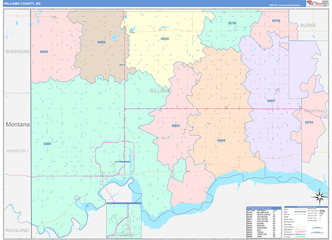This screenshot has width=332, height=240.
Task: Select the ZAHL row in ZIP index
Action: (x=264, y=237)
